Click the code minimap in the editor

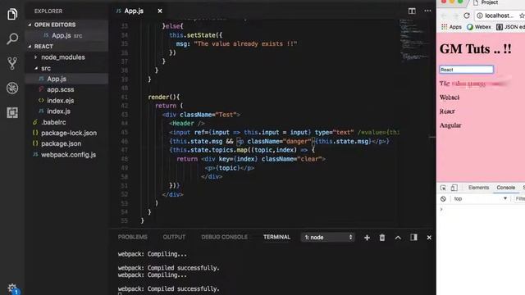pos(415,40)
